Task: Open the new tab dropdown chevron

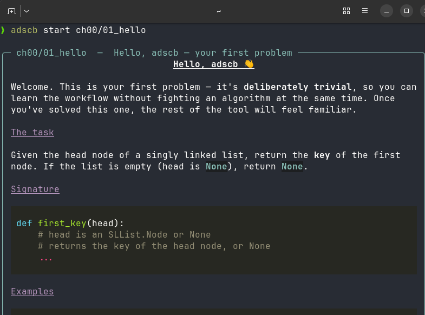Action: 27,11
